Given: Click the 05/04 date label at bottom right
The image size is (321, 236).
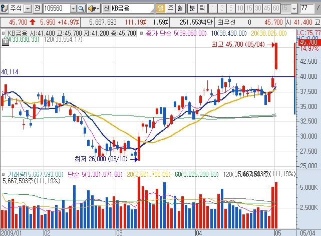Looking at the screenshot, I should pyautogui.click(x=307, y=233).
